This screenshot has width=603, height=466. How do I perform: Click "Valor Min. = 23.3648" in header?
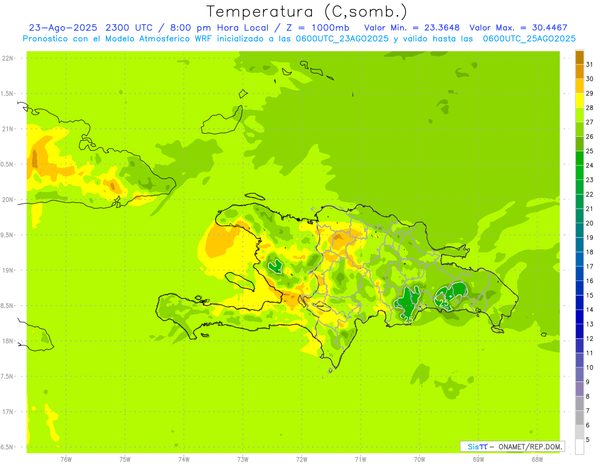(x=412, y=28)
